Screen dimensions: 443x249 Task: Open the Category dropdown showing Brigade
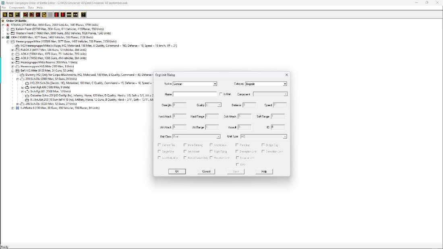click(266, 84)
